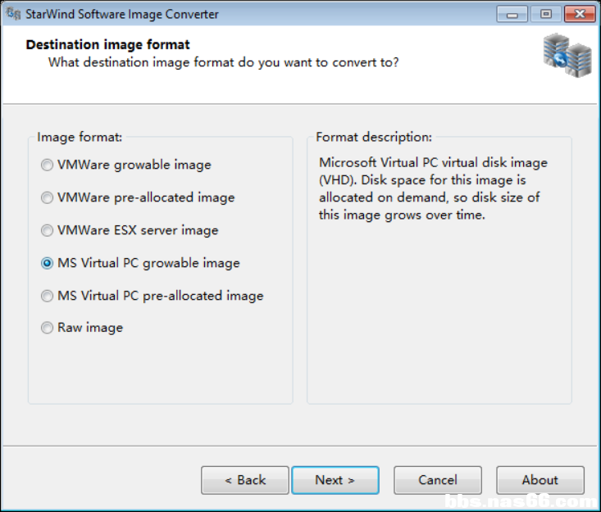Click the server stack icon in header
Screen dimensions: 601x512
point(567,56)
